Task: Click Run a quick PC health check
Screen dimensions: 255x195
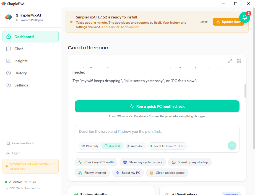Action: click(157, 106)
